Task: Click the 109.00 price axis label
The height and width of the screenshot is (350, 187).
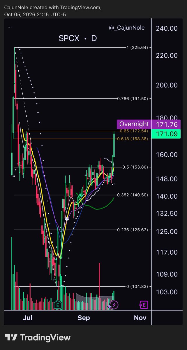Action: [167, 274]
